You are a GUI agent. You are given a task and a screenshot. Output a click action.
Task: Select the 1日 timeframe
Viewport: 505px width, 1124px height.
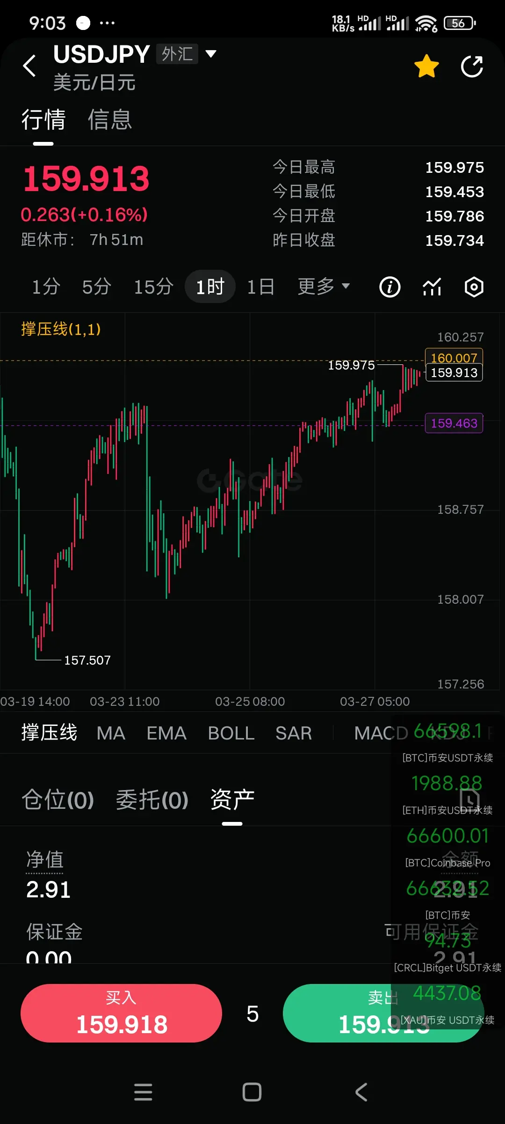[260, 287]
